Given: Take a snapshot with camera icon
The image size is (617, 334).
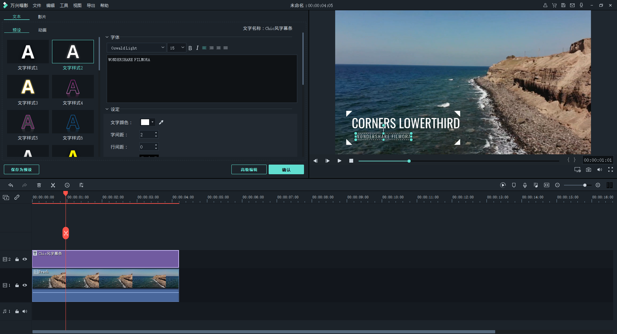Looking at the screenshot, I should (x=588, y=170).
